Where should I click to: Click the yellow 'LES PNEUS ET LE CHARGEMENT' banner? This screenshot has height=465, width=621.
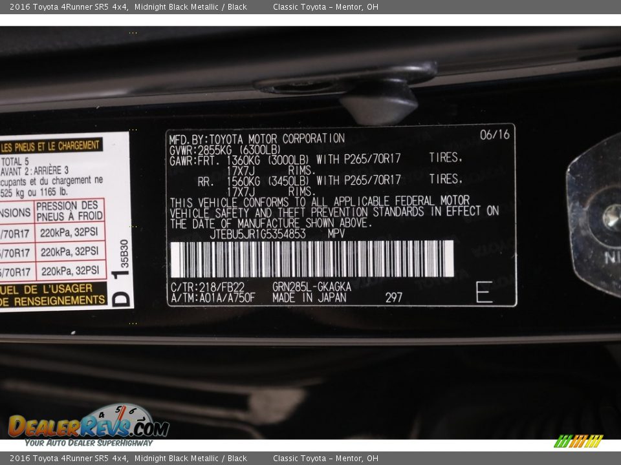click(50, 146)
